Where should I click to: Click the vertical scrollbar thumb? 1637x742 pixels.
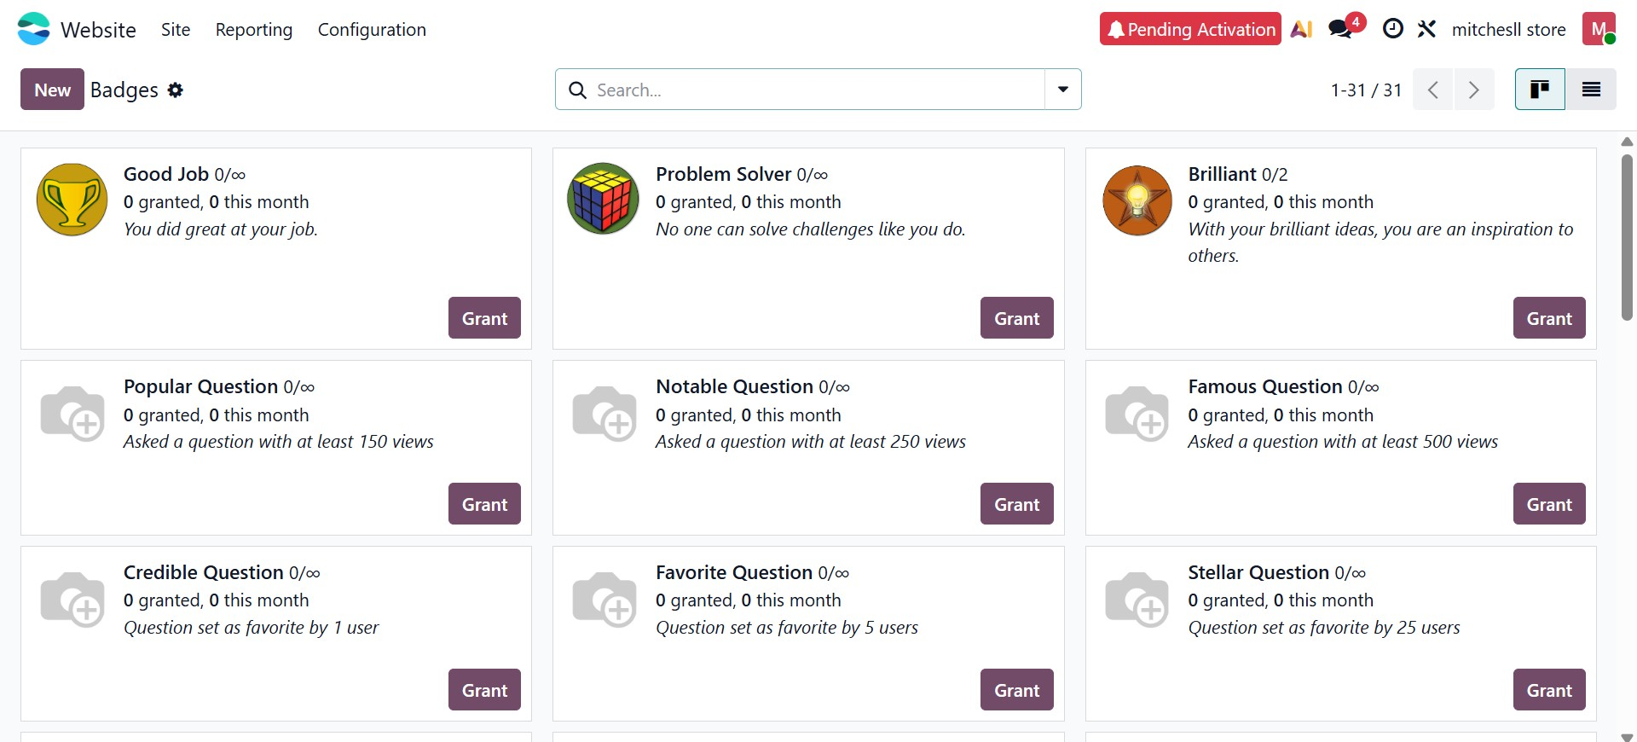coord(1627,237)
